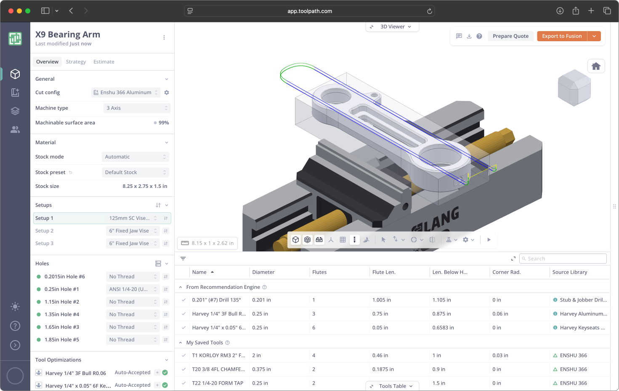Click the Toolpath logo in the sidebar
This screenshot has height=391, width=619.
(15, 39)
